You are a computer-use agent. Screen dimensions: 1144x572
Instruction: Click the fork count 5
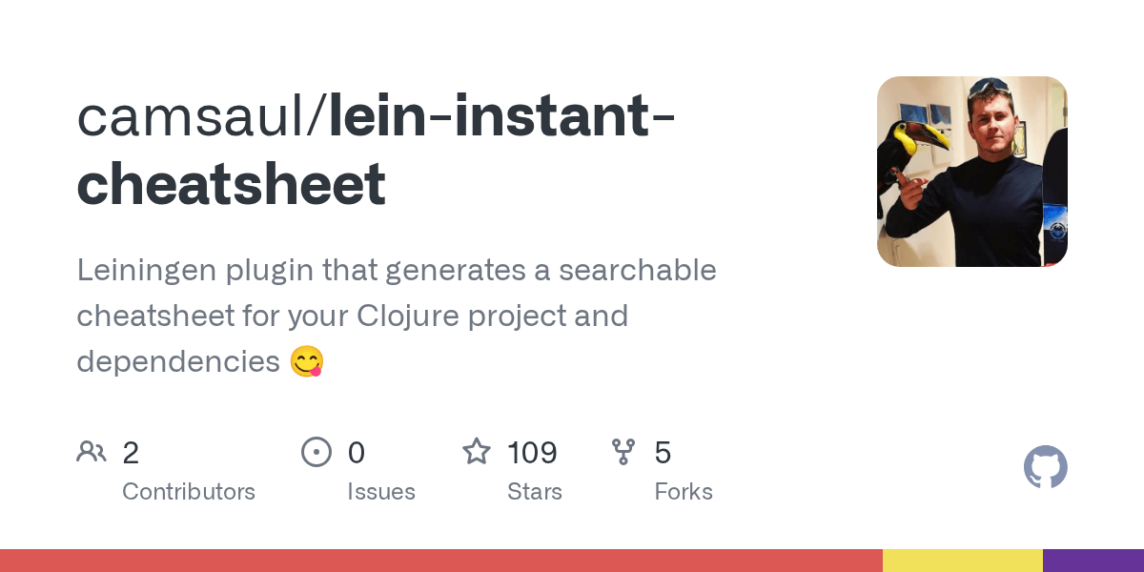[663, 453]
